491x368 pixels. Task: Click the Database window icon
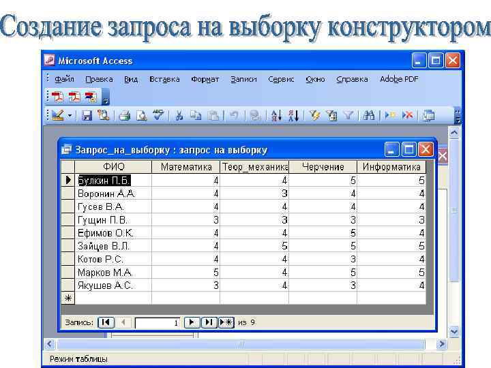(x=428, y=115)
